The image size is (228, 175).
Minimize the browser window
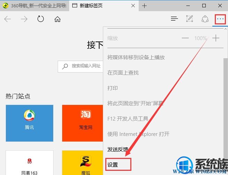[188, 6]
